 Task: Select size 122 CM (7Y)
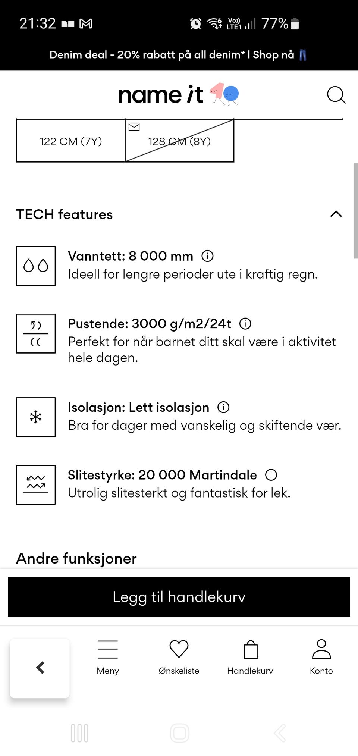70,141
